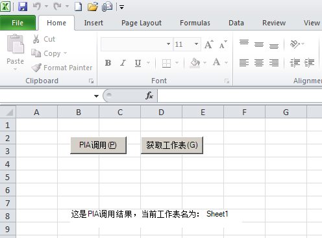Open the Page Layout tab
Viewport: 322px width, 238px height.
142,23
